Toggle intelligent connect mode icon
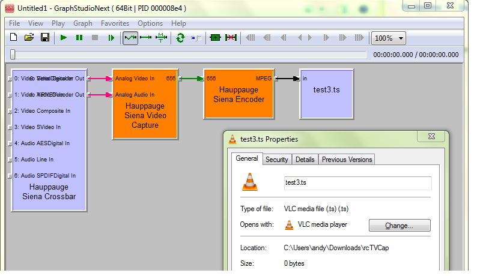 click(x=130, y=38)
